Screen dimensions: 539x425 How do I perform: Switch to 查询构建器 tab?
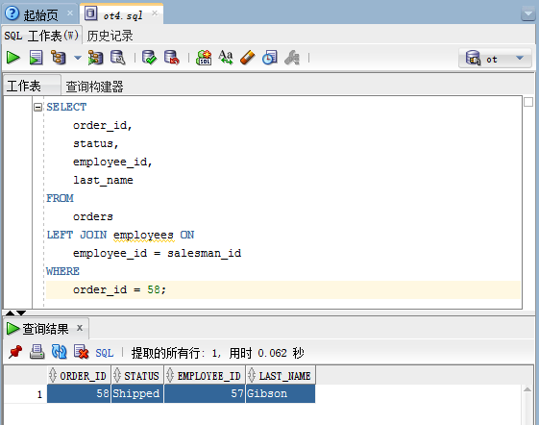(x=94, y=87)
